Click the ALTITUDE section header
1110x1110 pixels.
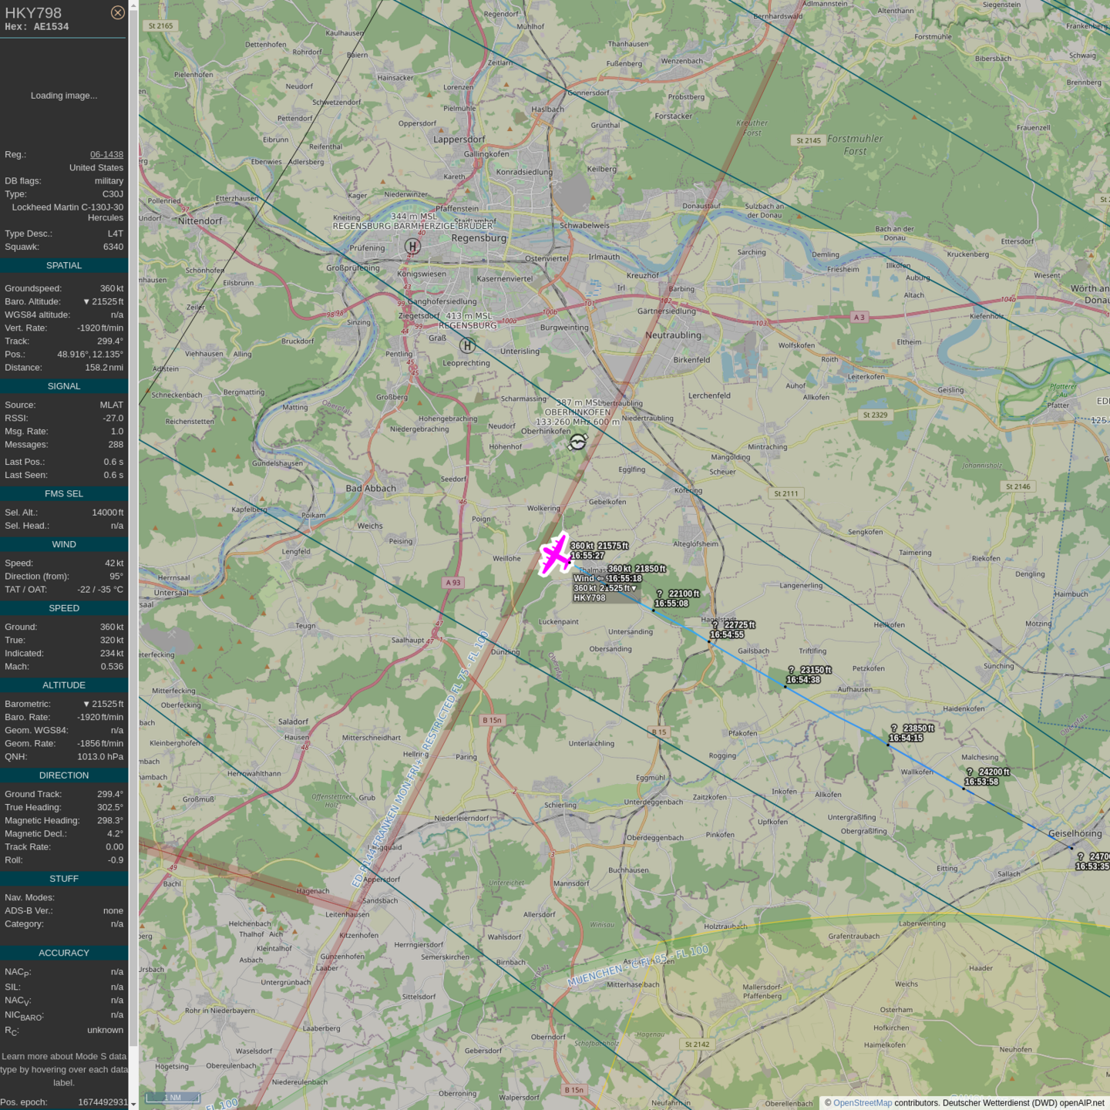click(x=64, y=685)
